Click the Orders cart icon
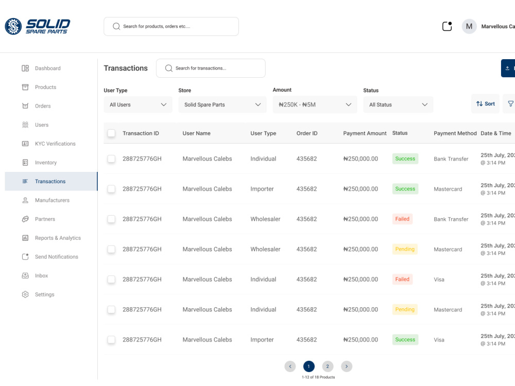 (25, 106)
